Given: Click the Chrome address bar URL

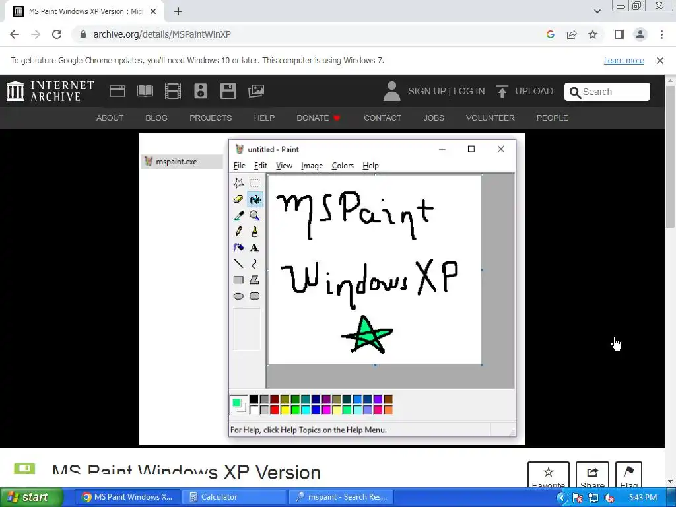Looking at the screenshot, I should [162, 34].
